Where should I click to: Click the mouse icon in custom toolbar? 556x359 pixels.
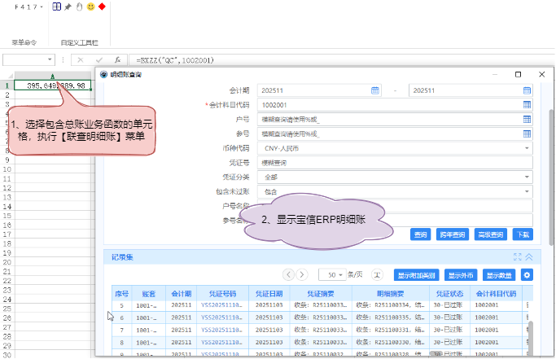coord(79,7)
